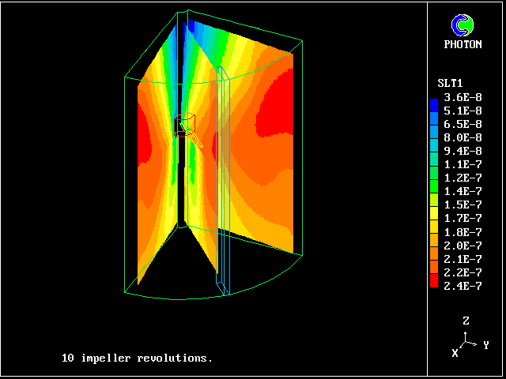Pick the green swatch beside 1.2E-7
The width and height of the screenshot is (506, 379).
tap(434, 178)
